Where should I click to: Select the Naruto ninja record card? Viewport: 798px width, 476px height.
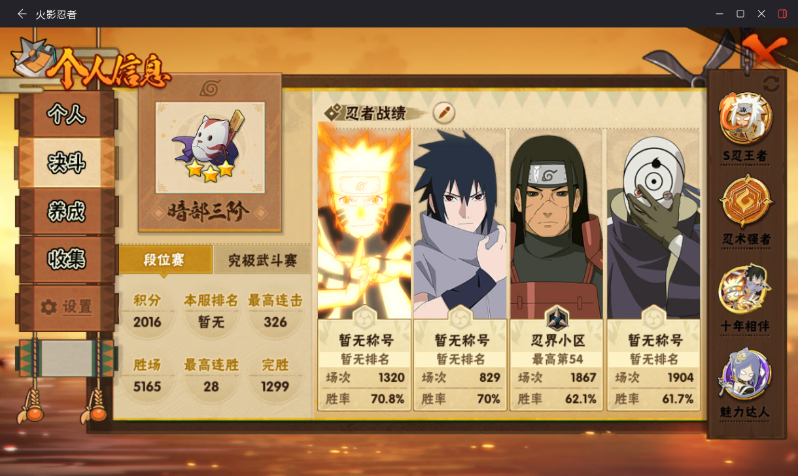point(364,268)
